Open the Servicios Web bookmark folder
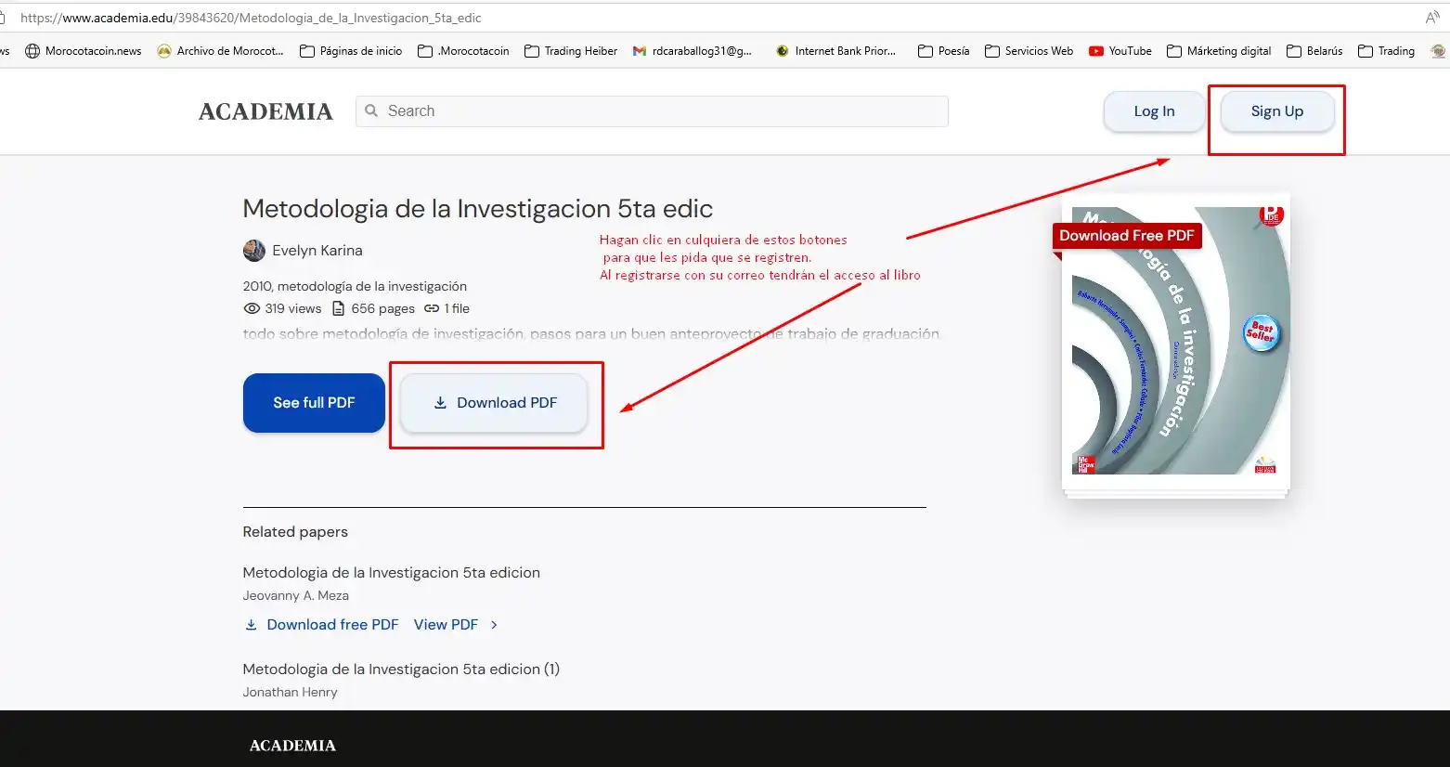The image size is (1450, 767). point(1029,51)
